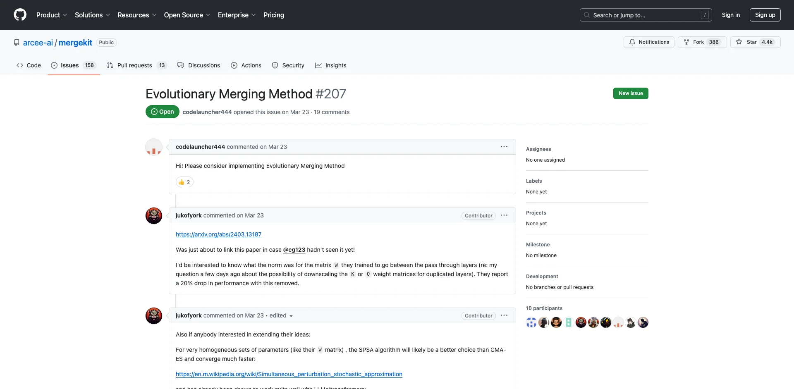794x389 pixels.
Task: Click eighth participant avatar in participants list
Action: (x=618, y=322)
